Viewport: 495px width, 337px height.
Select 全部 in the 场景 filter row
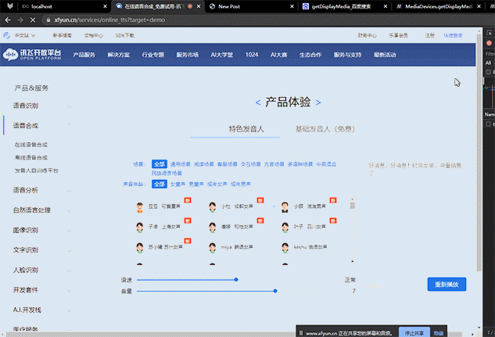click(x=160, y=164)
